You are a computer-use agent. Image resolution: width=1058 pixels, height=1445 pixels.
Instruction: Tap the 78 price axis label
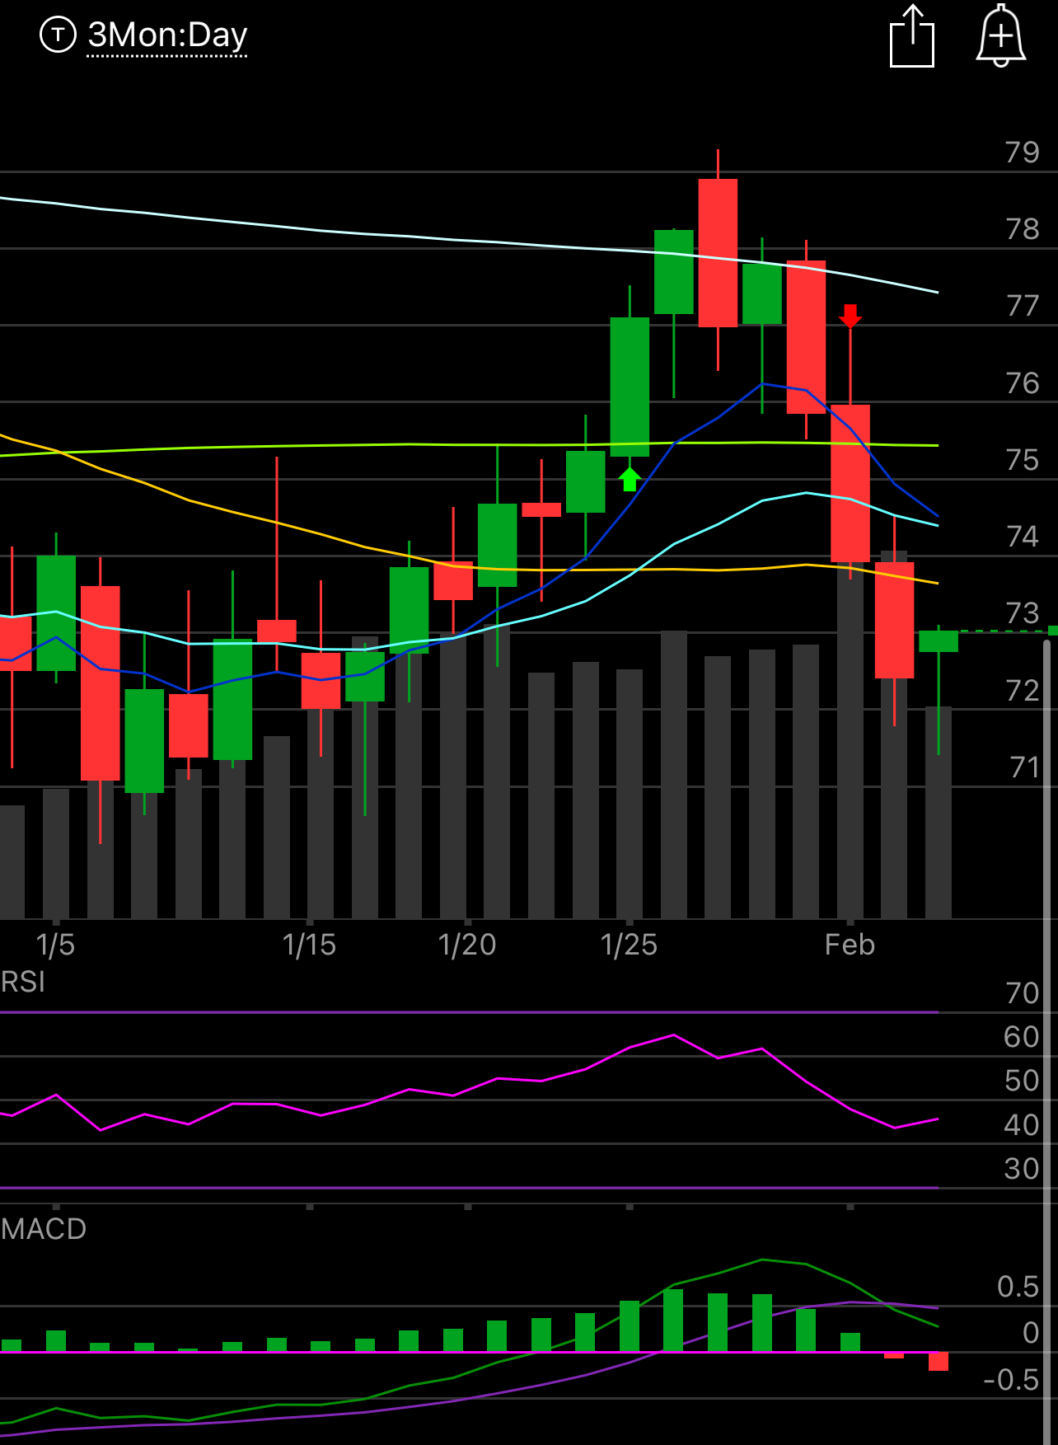point(1023,229)
